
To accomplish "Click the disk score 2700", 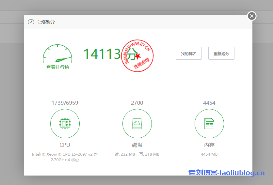I will (137, 103).
